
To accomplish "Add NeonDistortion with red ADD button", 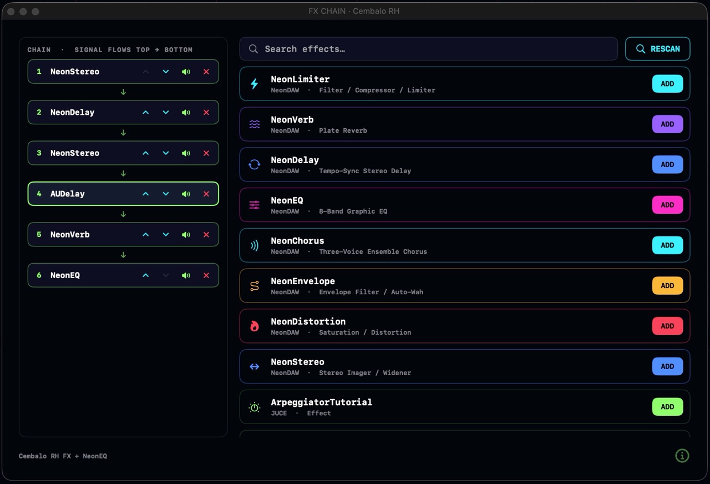I will [x=667, y=326].
